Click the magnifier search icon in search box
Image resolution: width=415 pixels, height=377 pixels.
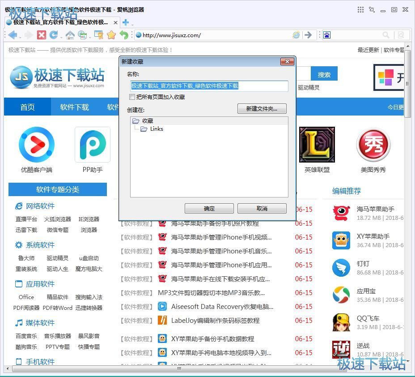[386, 35]
